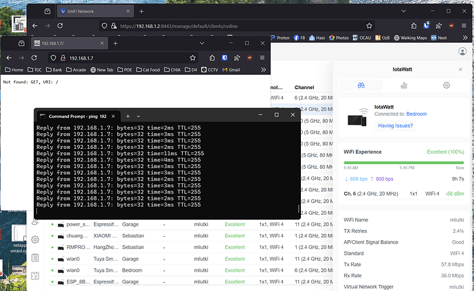Select the Command Prompt - ping tab

78,117
